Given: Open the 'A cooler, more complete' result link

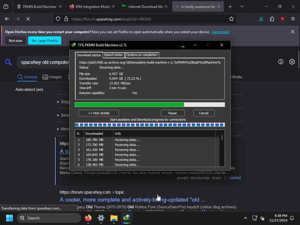Looking at the screenshot, I should 132,200.
